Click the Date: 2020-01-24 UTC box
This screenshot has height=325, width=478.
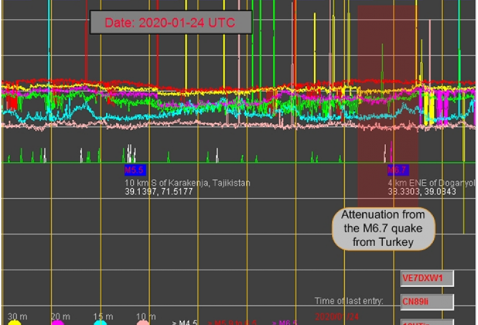[171, 22]
